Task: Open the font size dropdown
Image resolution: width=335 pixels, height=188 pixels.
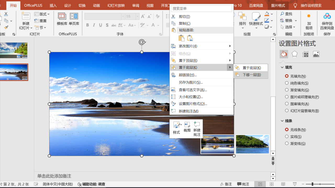Action: tap(138, 16)
